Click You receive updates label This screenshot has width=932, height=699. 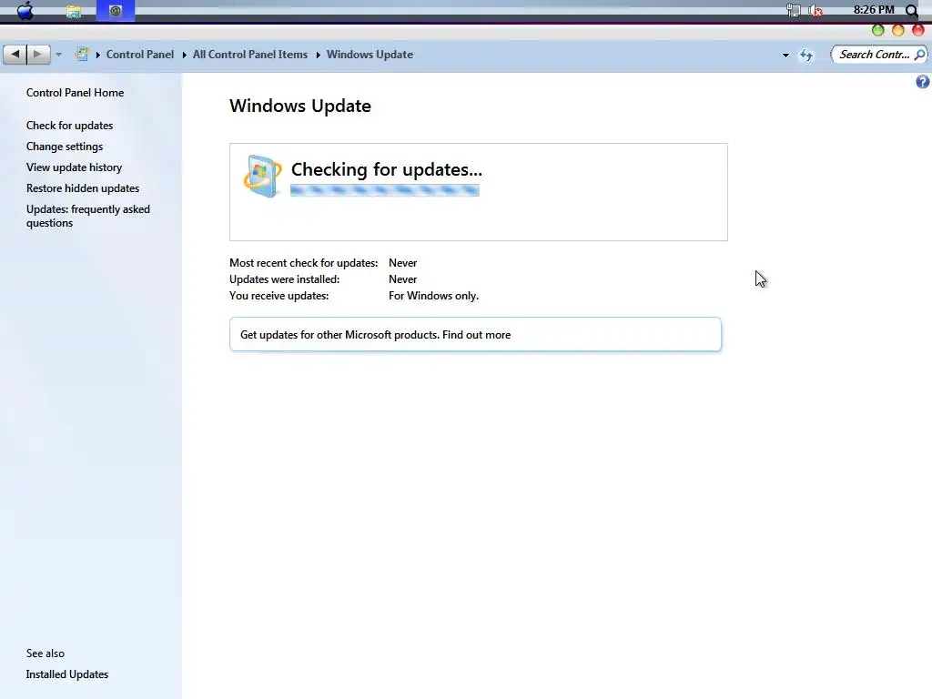tap(279, 296)
